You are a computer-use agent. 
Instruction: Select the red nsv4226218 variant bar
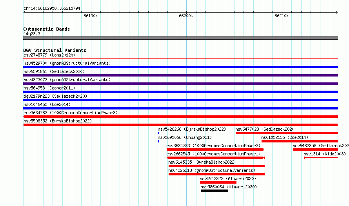click(216, 174)
